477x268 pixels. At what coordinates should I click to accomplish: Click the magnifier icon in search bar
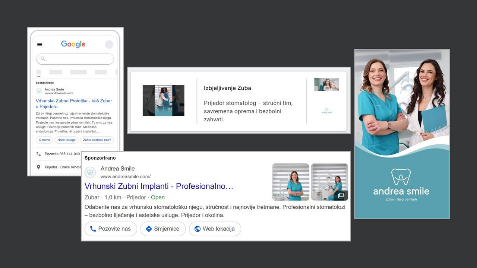click(43, 59)
